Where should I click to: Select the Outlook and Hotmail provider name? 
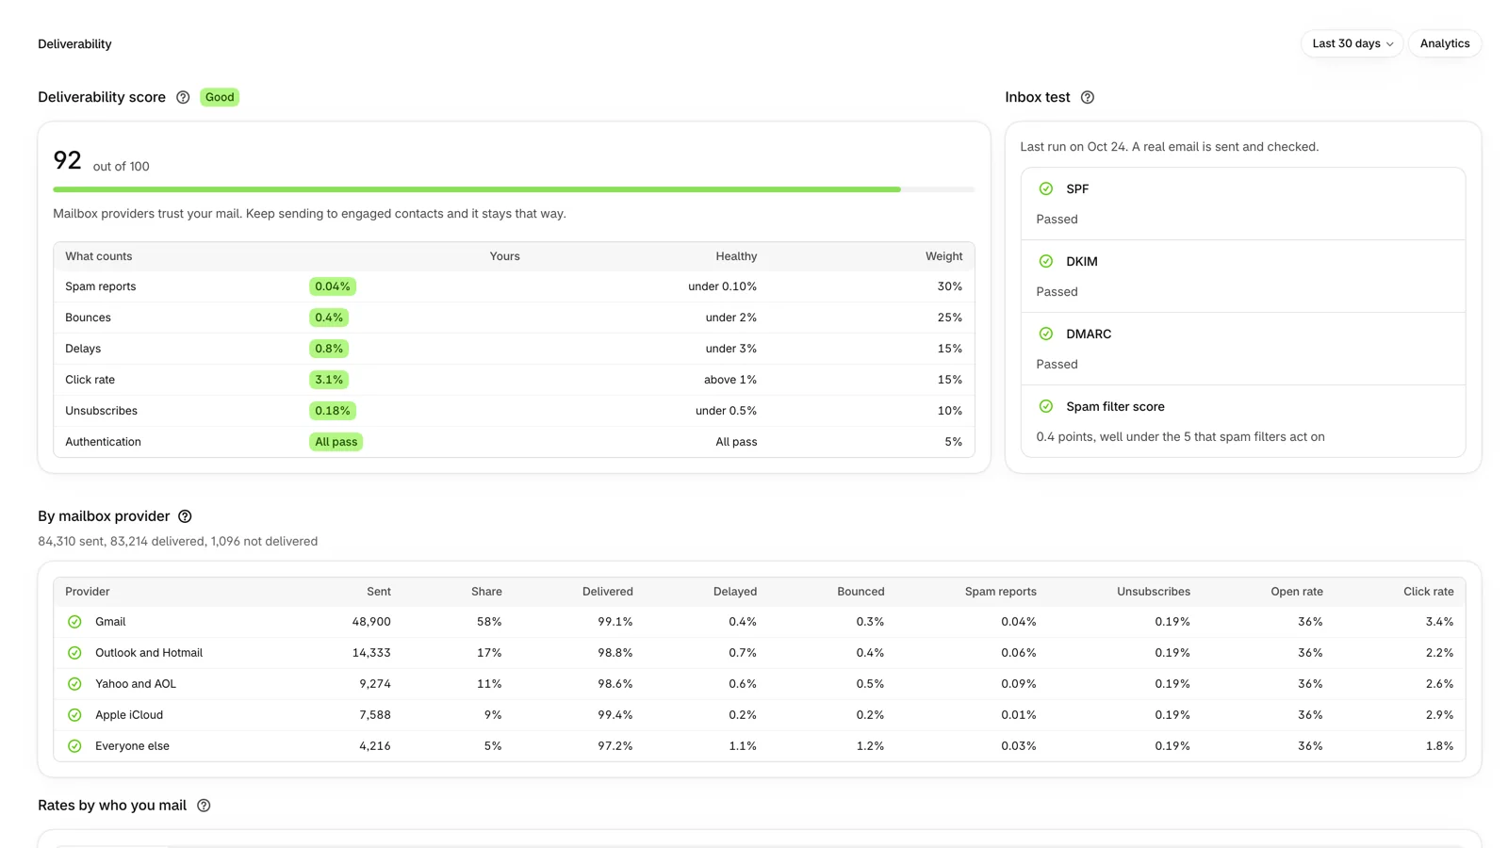(x=149, y=653)
